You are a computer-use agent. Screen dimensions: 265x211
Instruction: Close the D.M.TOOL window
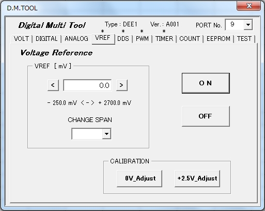(x=248, y=6)
